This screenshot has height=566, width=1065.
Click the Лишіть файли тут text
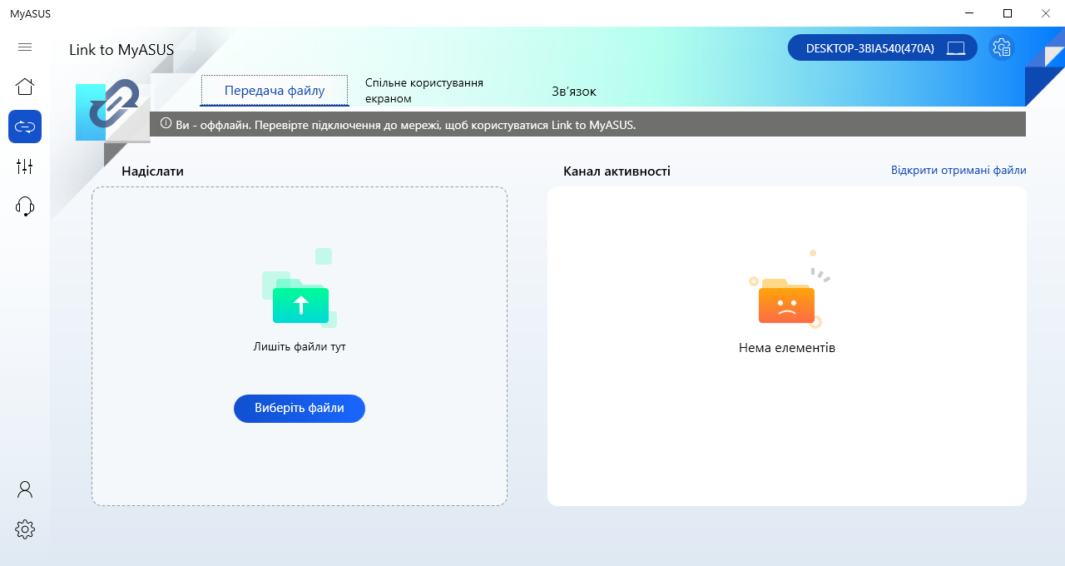pyautogui.click(x=300, y=346)
